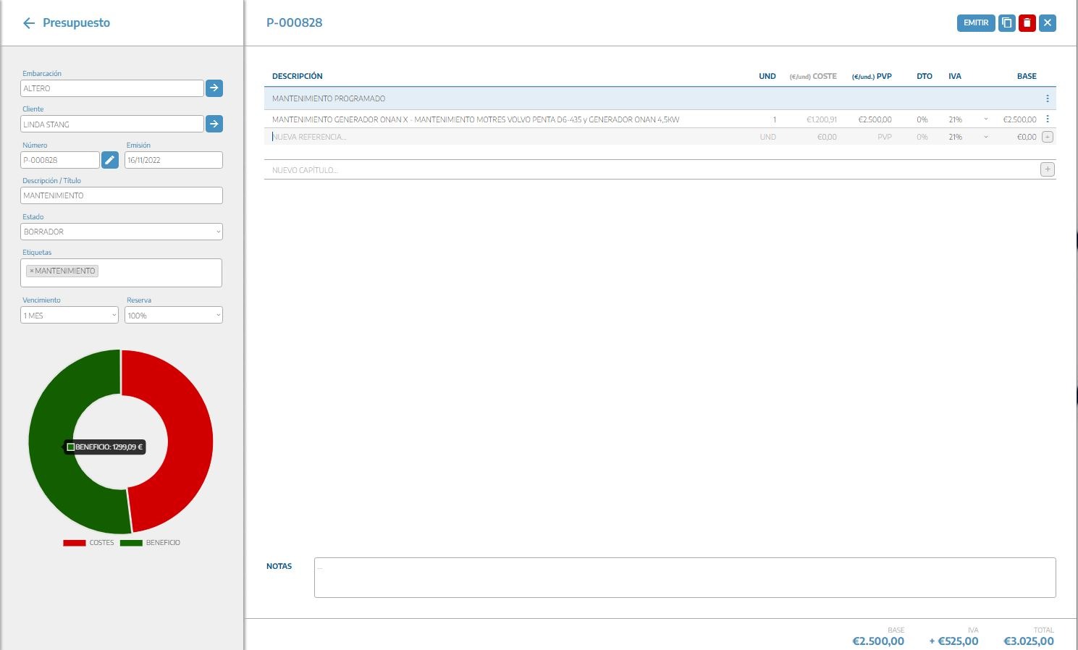The image size is (1078, 650).
Task: Open the boat ALTERO arrow button
Action: point(214,88)
